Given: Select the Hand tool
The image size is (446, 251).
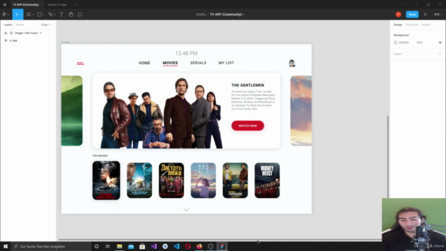Looking at the screenshot, I should tap(71, 15).
